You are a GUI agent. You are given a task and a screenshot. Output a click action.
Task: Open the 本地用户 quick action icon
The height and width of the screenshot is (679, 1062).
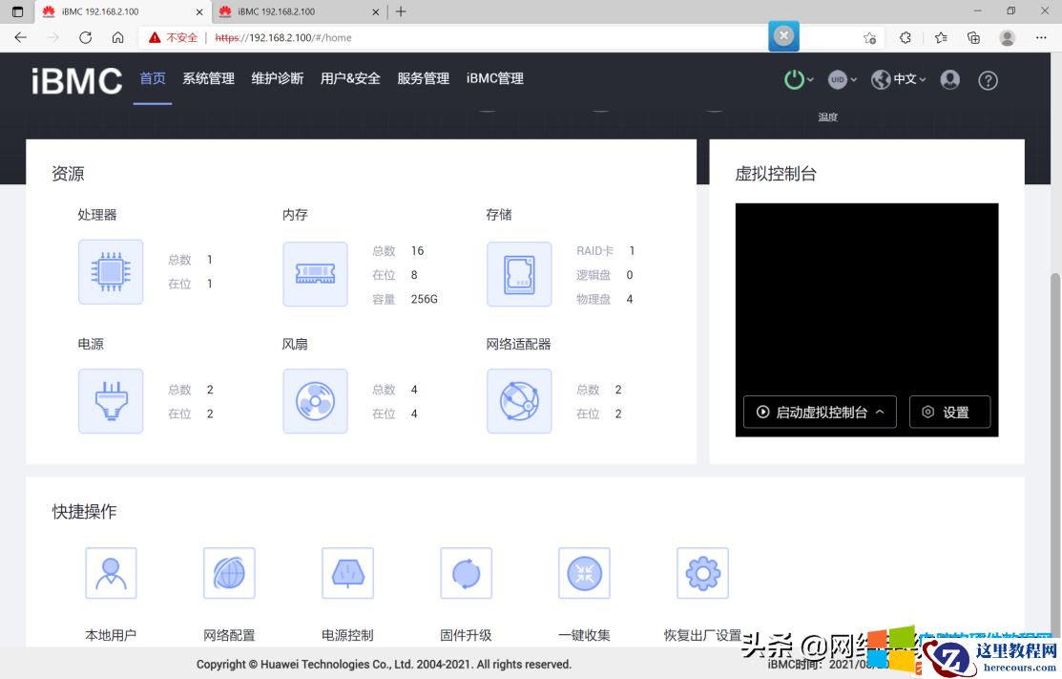coord(111,573)
